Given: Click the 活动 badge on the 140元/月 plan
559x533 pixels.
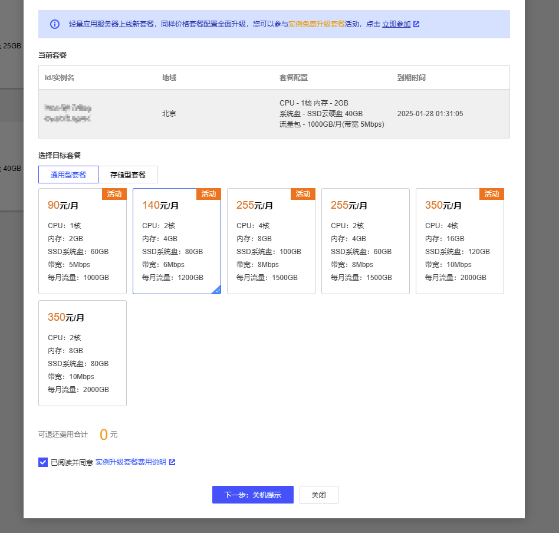Looking at the screenshot, I should click(209, 194).
